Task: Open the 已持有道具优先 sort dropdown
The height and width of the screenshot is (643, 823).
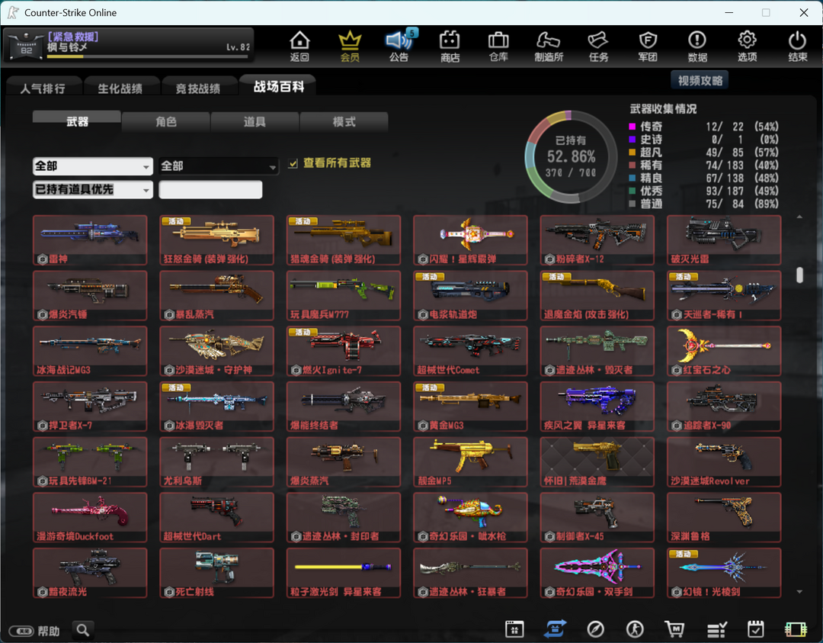Action: coord(93,190)
